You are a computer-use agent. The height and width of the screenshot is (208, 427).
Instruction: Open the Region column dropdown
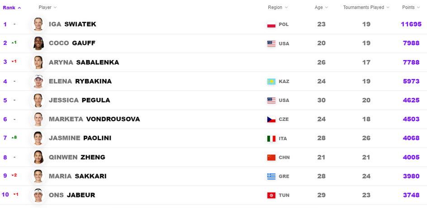278,8
